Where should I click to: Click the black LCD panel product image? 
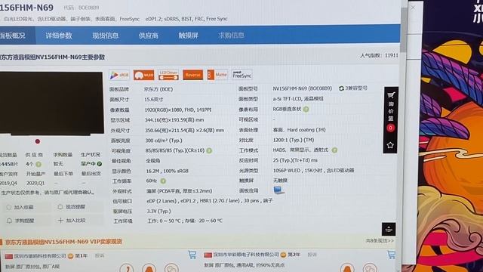click(51, 104)
